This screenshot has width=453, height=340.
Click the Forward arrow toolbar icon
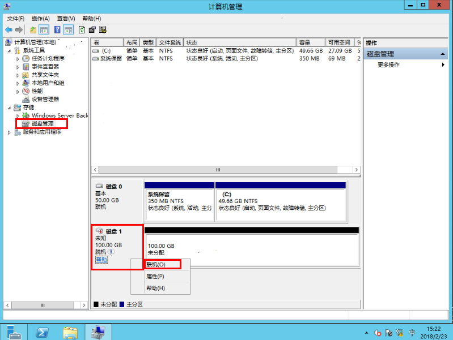pyautogui.click(x=19, y=30)
